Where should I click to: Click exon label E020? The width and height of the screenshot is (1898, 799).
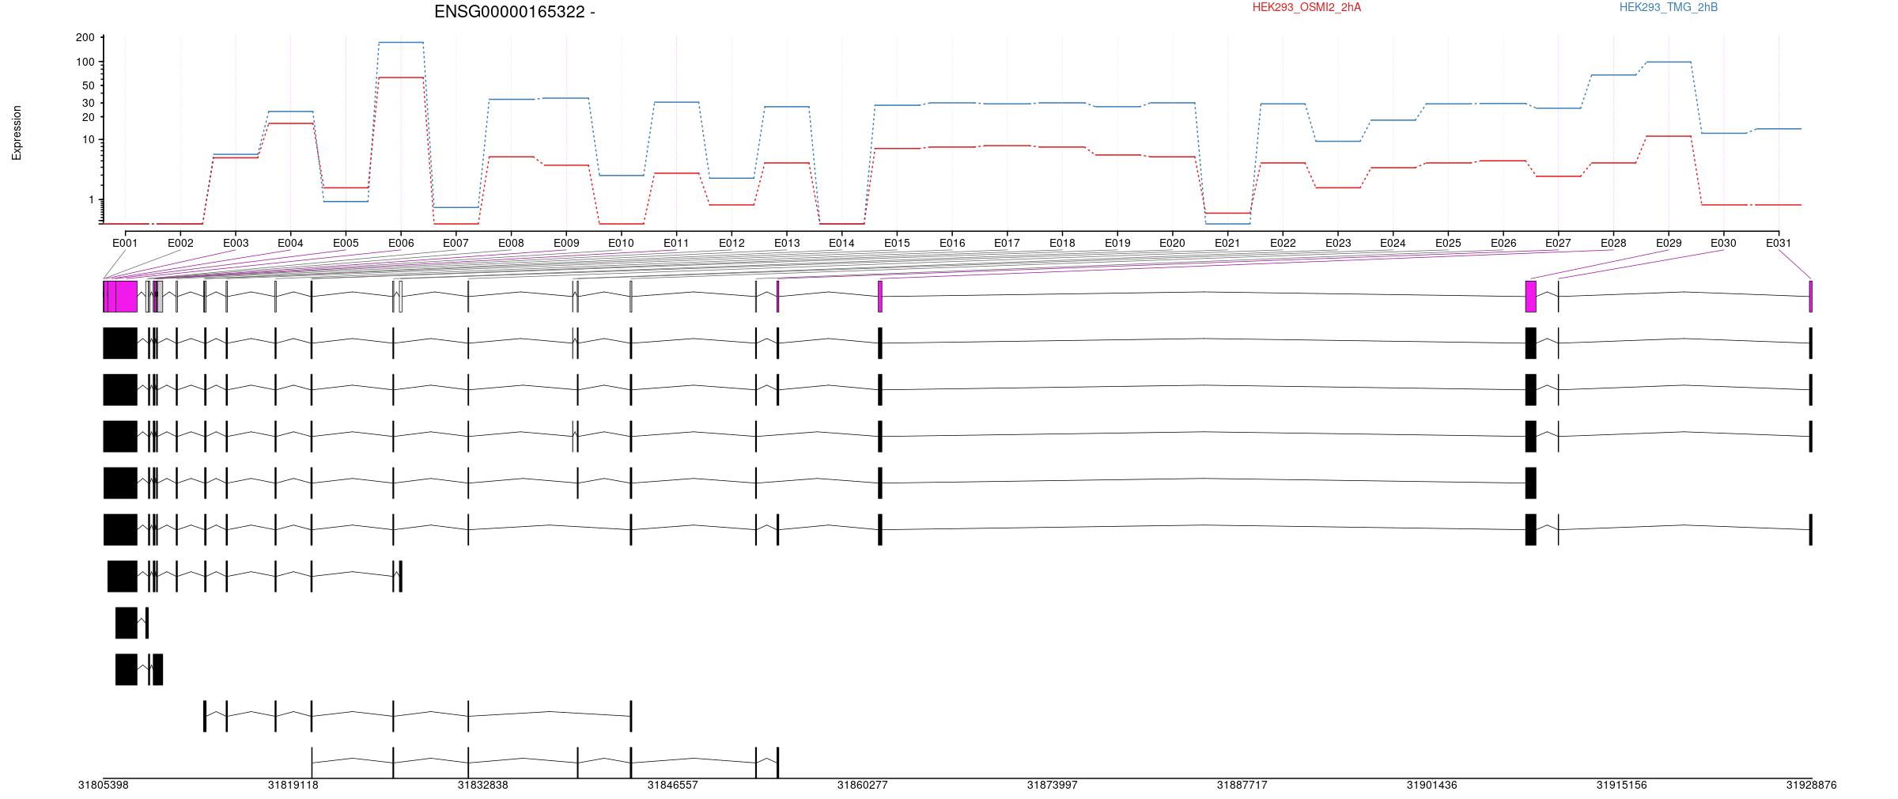tap(1172, 243)
